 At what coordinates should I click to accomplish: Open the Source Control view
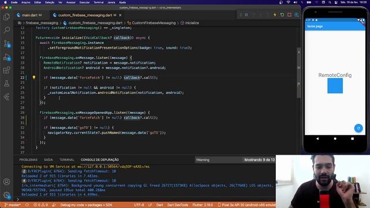[x=6, y=43]
